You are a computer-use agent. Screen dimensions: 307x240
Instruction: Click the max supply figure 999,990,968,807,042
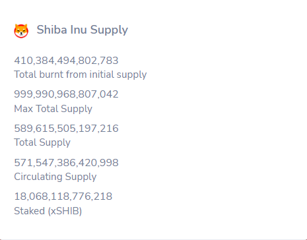[66, 94]
